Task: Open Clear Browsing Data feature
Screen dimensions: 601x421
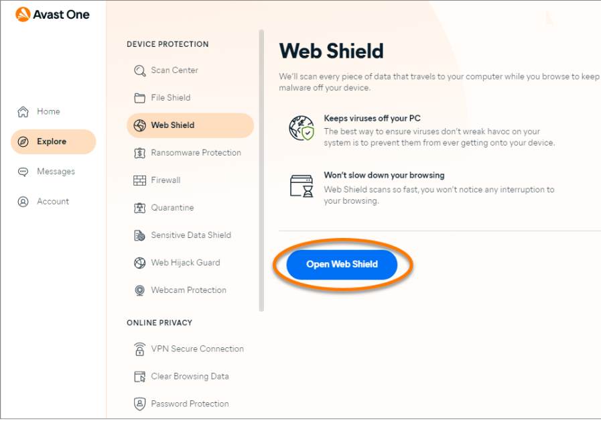Action: (x=190, y=377)
